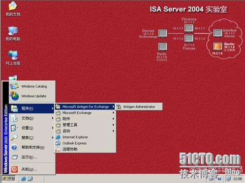This screenshot has width=245, height=183.
Task: Expand the Microsoft Exchange submenu arrow
Action: pyautogui.click(x=113, y=113)
